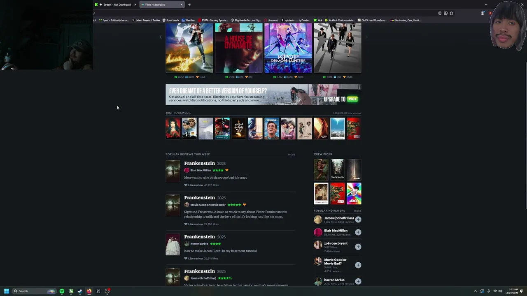527x296 pixels.
Task: Open clock showing 3:22 AM
Action: (x=513, y=291)
